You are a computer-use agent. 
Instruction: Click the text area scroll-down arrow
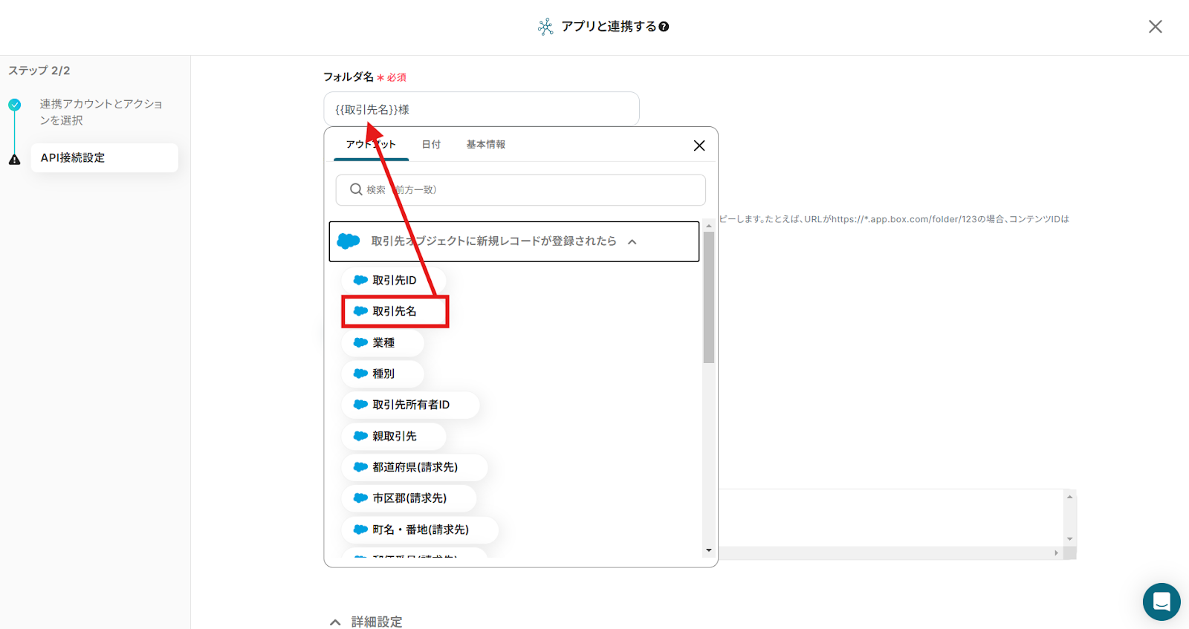click(x=1070, y=539)
